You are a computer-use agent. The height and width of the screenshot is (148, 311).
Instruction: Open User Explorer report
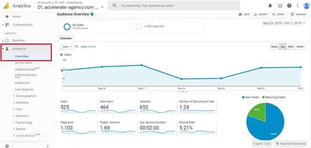(x=24, y=90)
